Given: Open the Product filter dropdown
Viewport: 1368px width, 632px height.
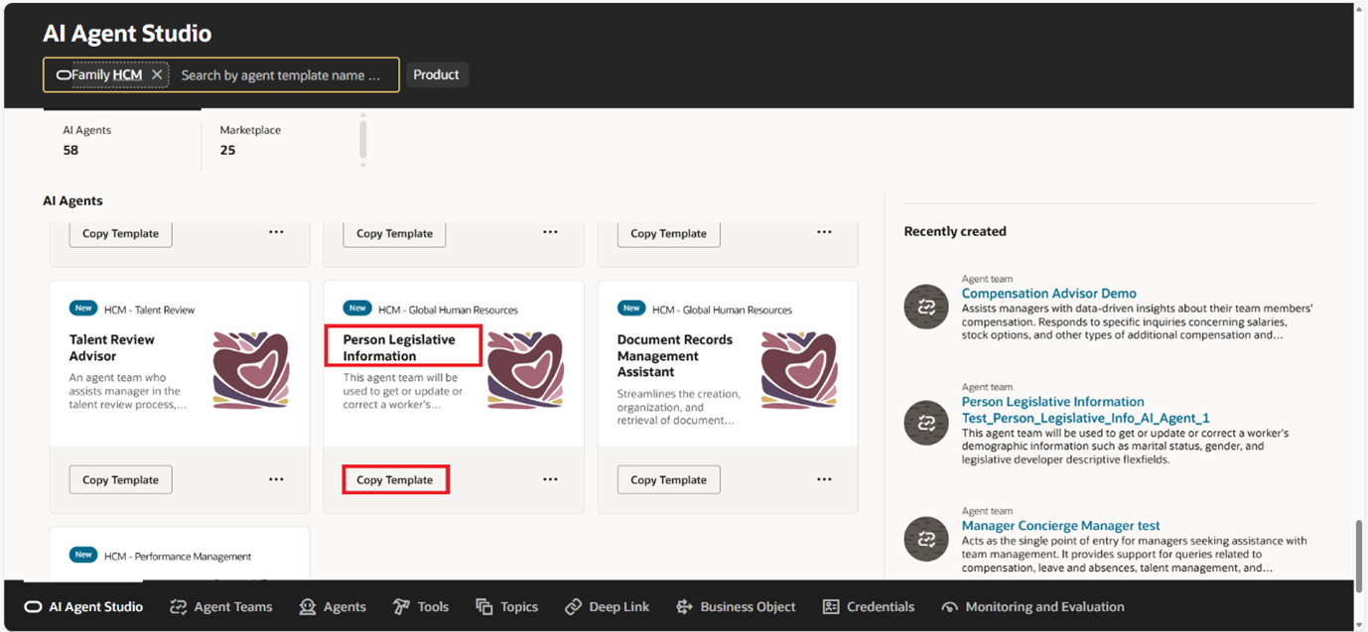Looking at the screenshot, I should click(436, 74).
